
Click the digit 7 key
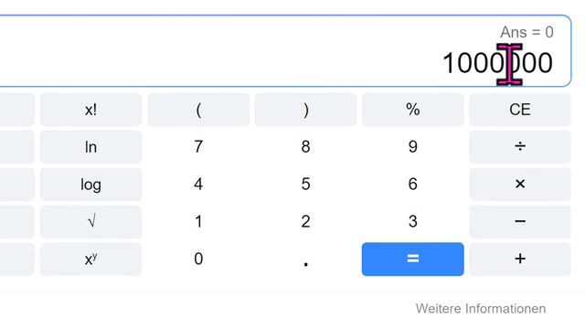pyautogui.click(x=198, y=147)
